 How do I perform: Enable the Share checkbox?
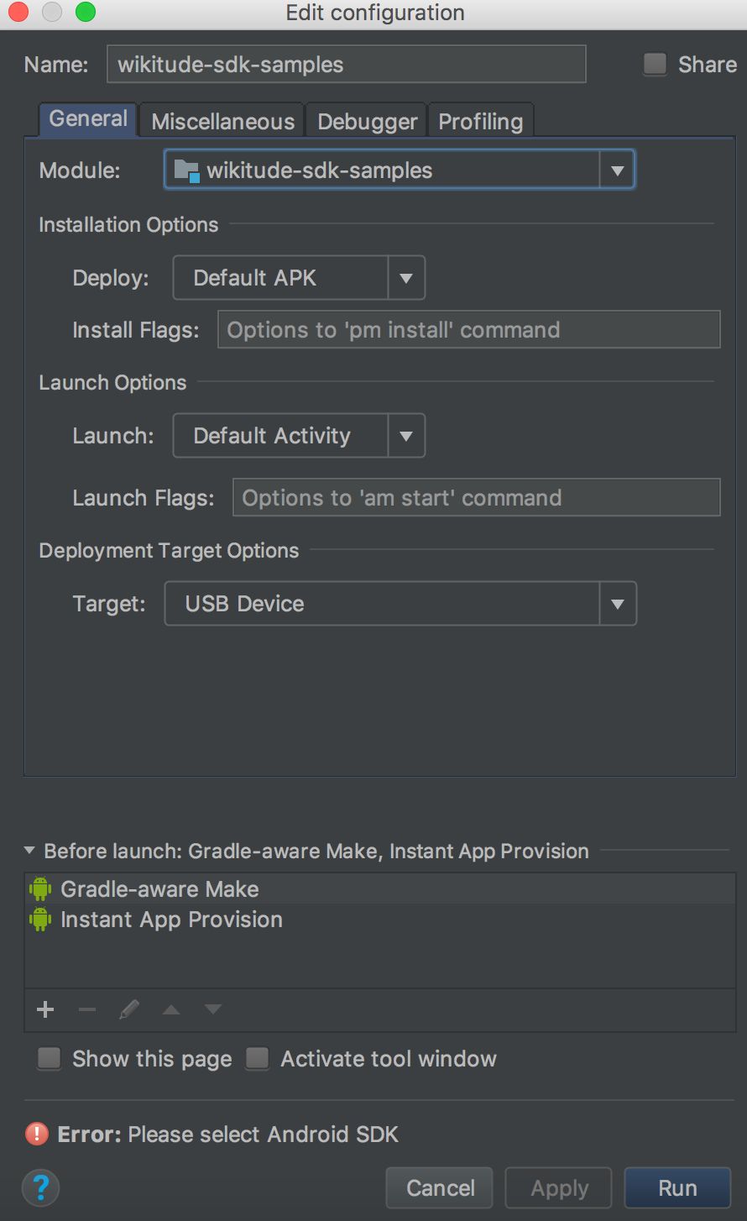pos(655,65)
